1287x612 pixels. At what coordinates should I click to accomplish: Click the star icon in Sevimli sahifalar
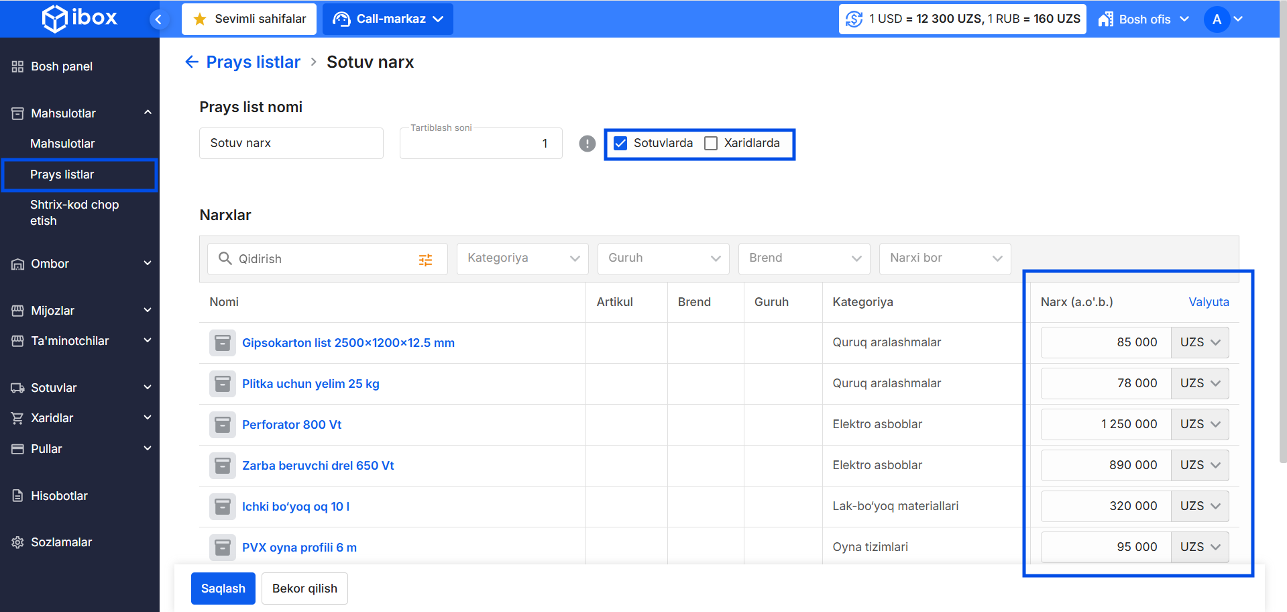point(200,19)
